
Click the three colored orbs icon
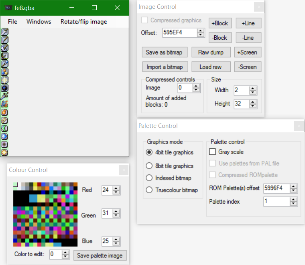coord(5,72)
